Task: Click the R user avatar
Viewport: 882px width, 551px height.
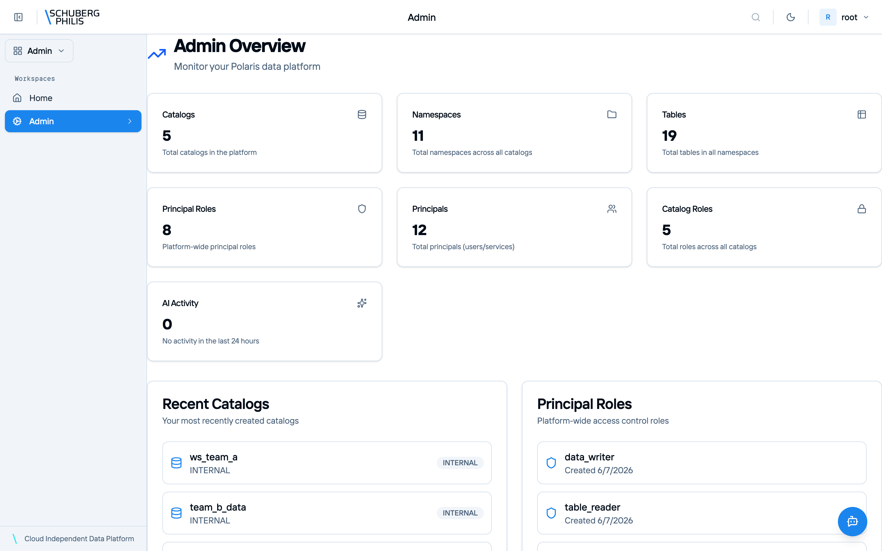Action: point(828,17)
